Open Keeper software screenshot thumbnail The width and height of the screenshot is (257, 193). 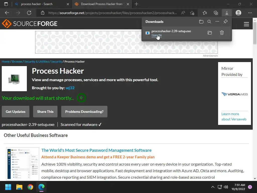click(23, 164)
